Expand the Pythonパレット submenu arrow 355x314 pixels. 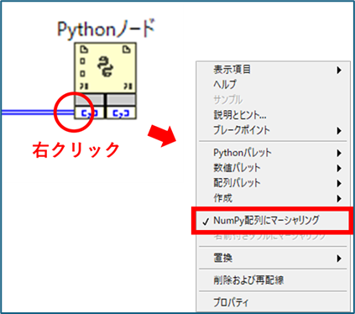(339, 153)
